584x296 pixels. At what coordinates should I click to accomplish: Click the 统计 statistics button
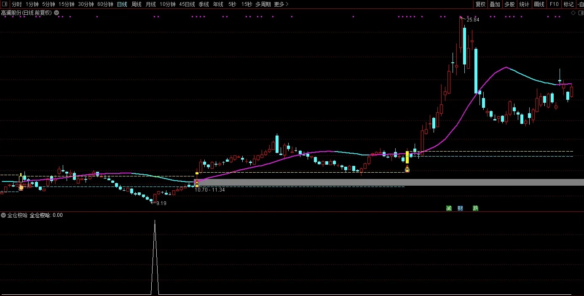point(524,4)
